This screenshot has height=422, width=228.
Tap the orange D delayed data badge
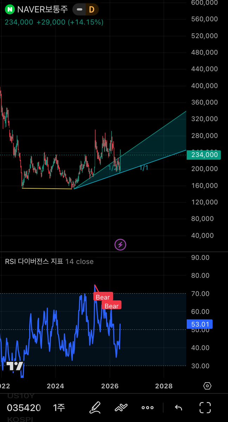click(92, 10)
